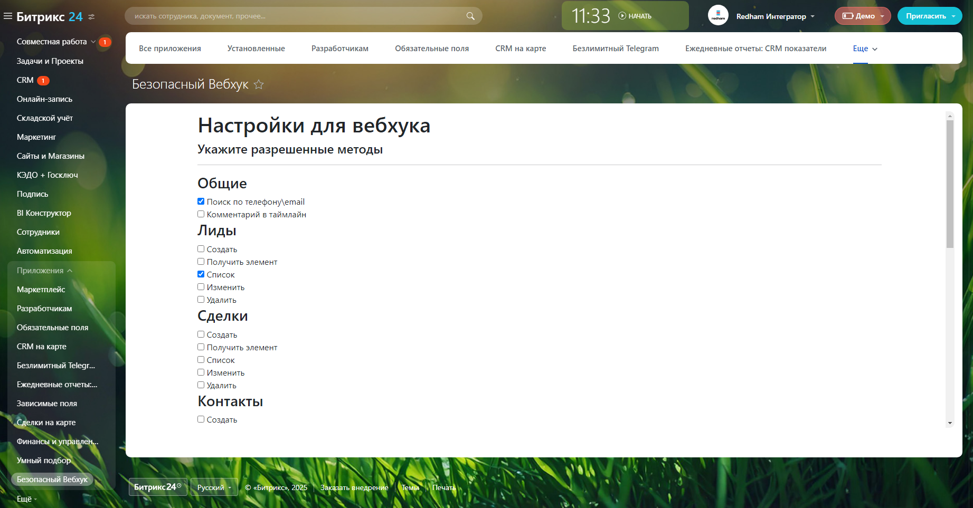Switch to the Установленные tab
This screenshot has width=973, height=508.
pos(256,49)
